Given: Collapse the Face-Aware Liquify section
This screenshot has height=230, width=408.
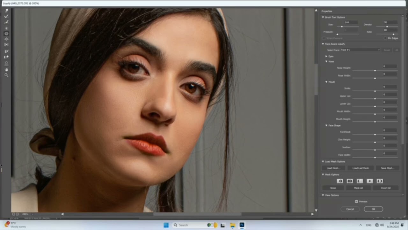Looking at the screenshot, I should [x=323, y=44].
